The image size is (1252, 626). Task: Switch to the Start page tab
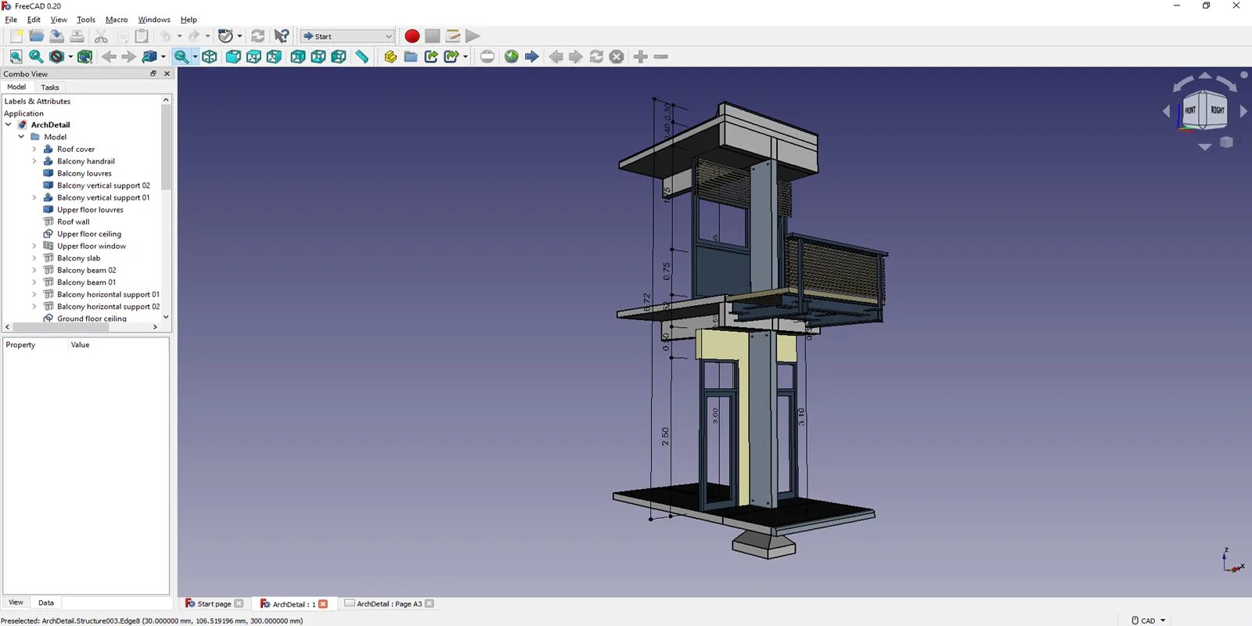(x=214, y=604)
